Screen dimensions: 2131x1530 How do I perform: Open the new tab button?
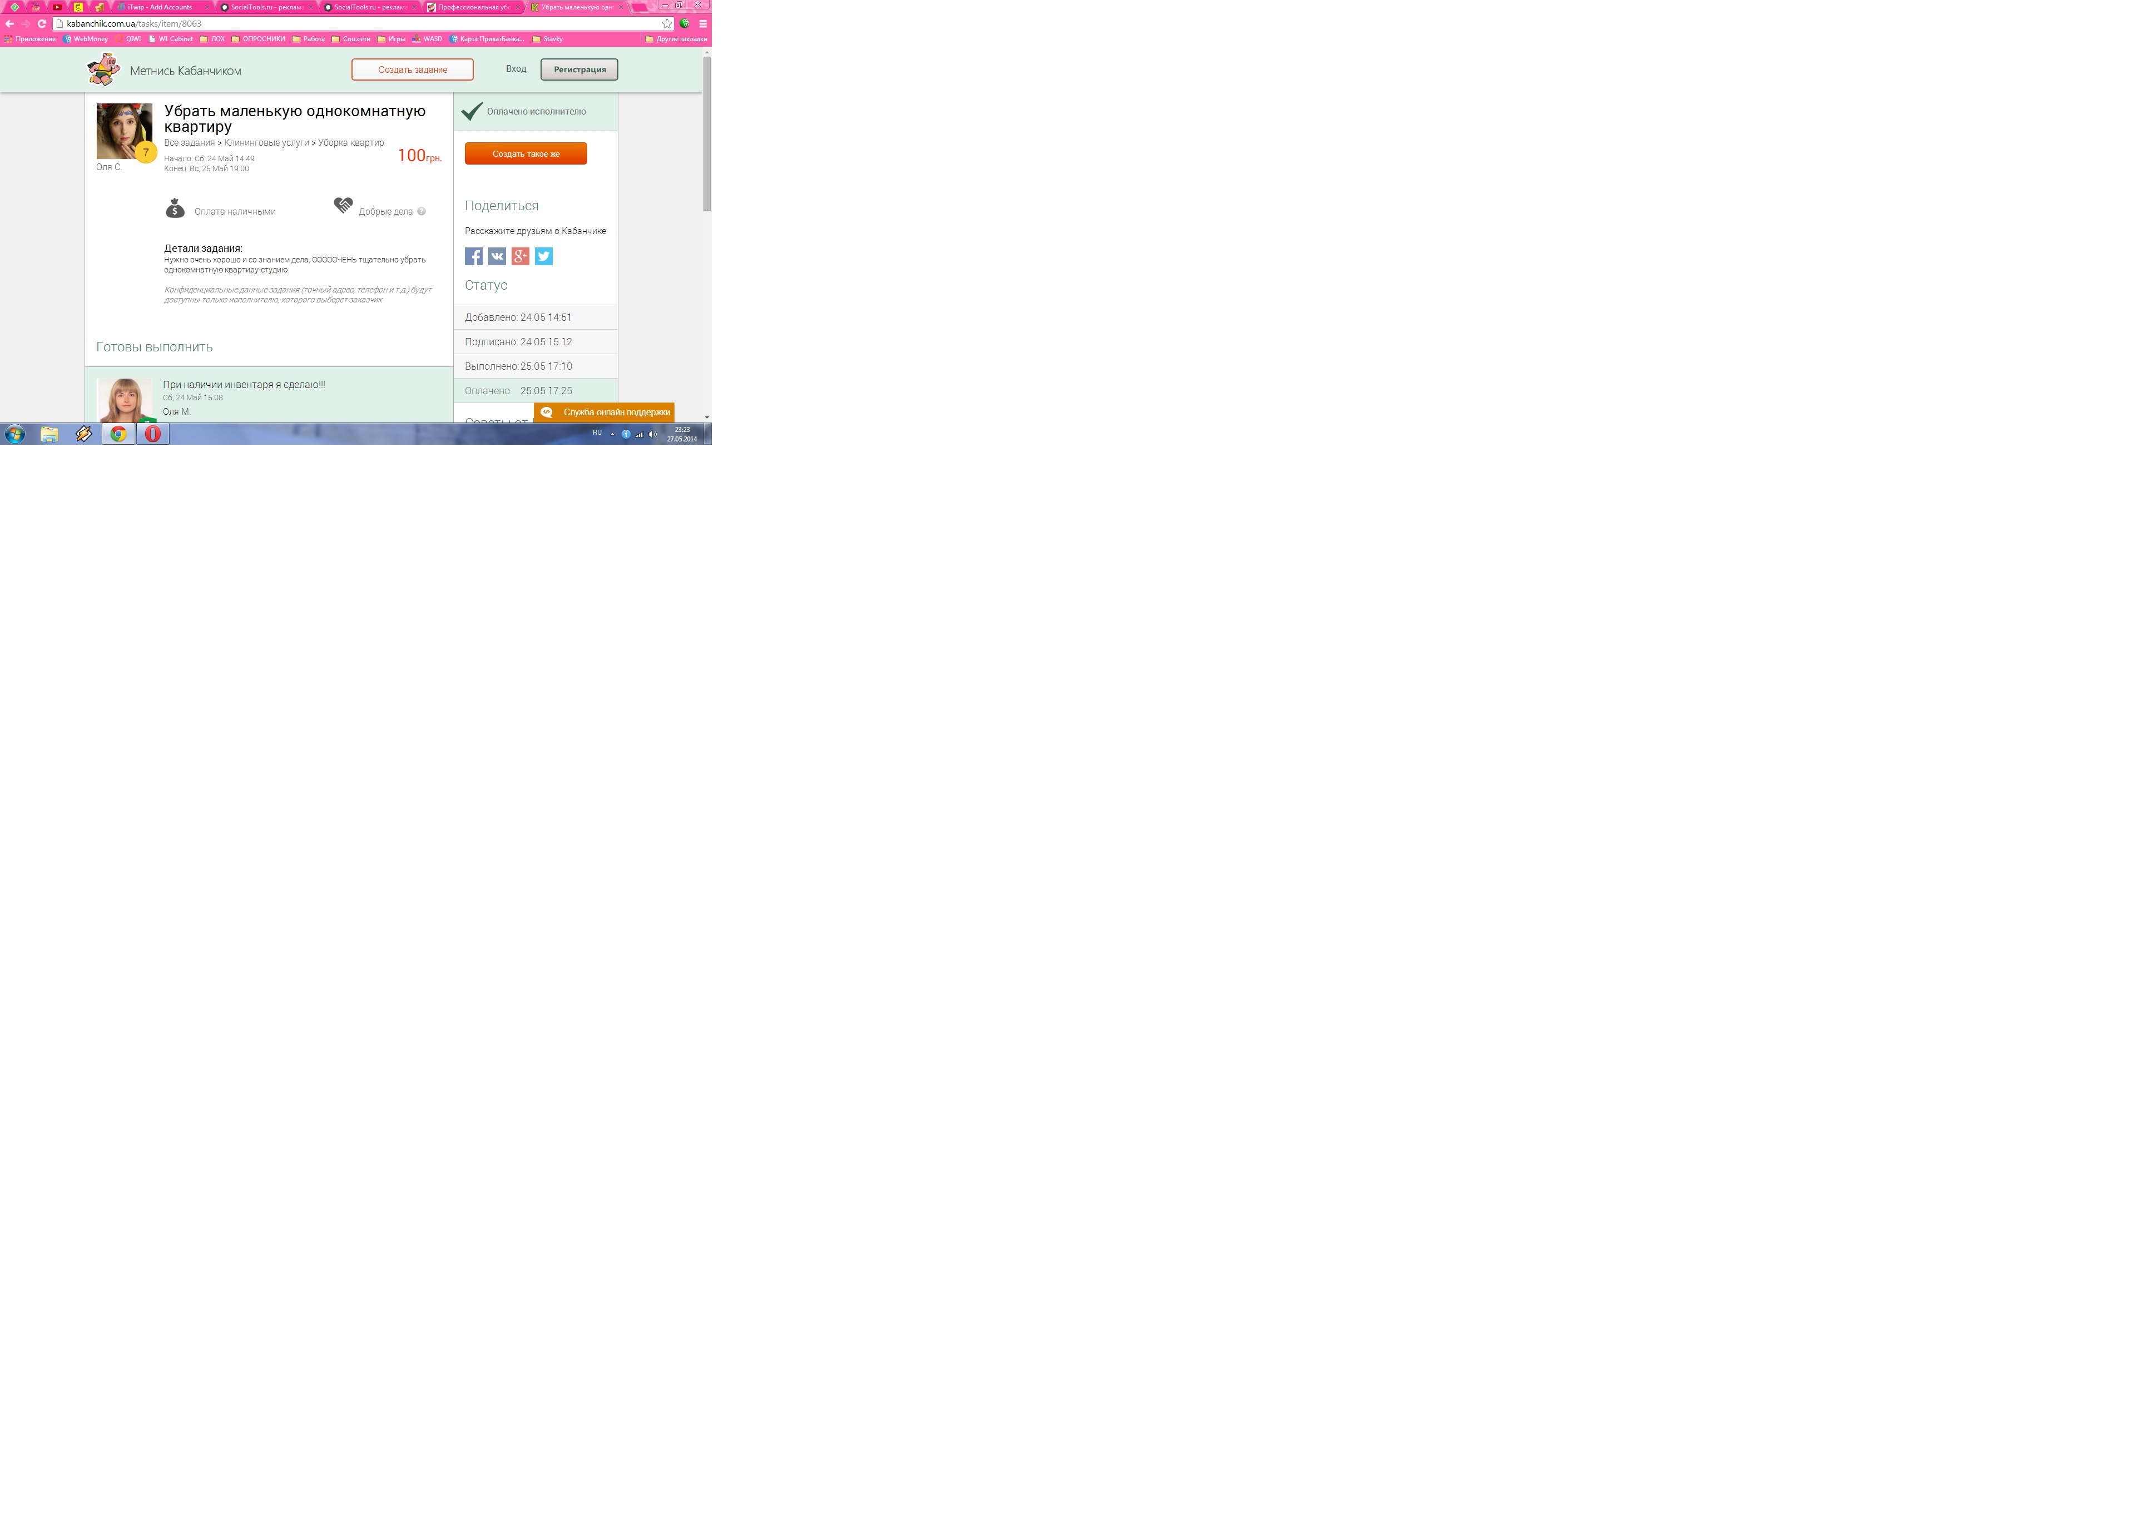639,7
